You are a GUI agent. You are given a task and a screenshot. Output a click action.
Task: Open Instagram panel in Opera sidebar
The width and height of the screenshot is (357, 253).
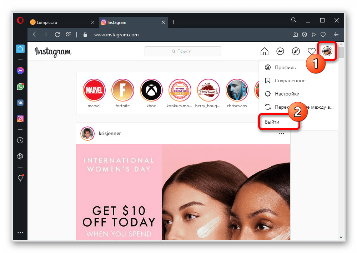point(20,119)
